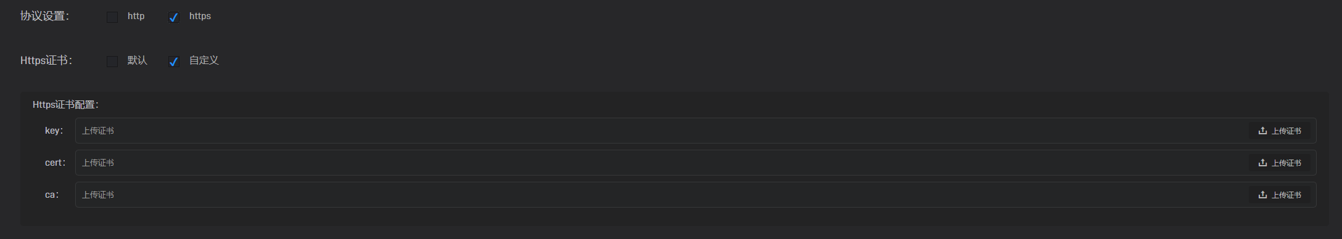Uncheck the https protocol checkbox
1342x239 pixels.
[174, 17]
